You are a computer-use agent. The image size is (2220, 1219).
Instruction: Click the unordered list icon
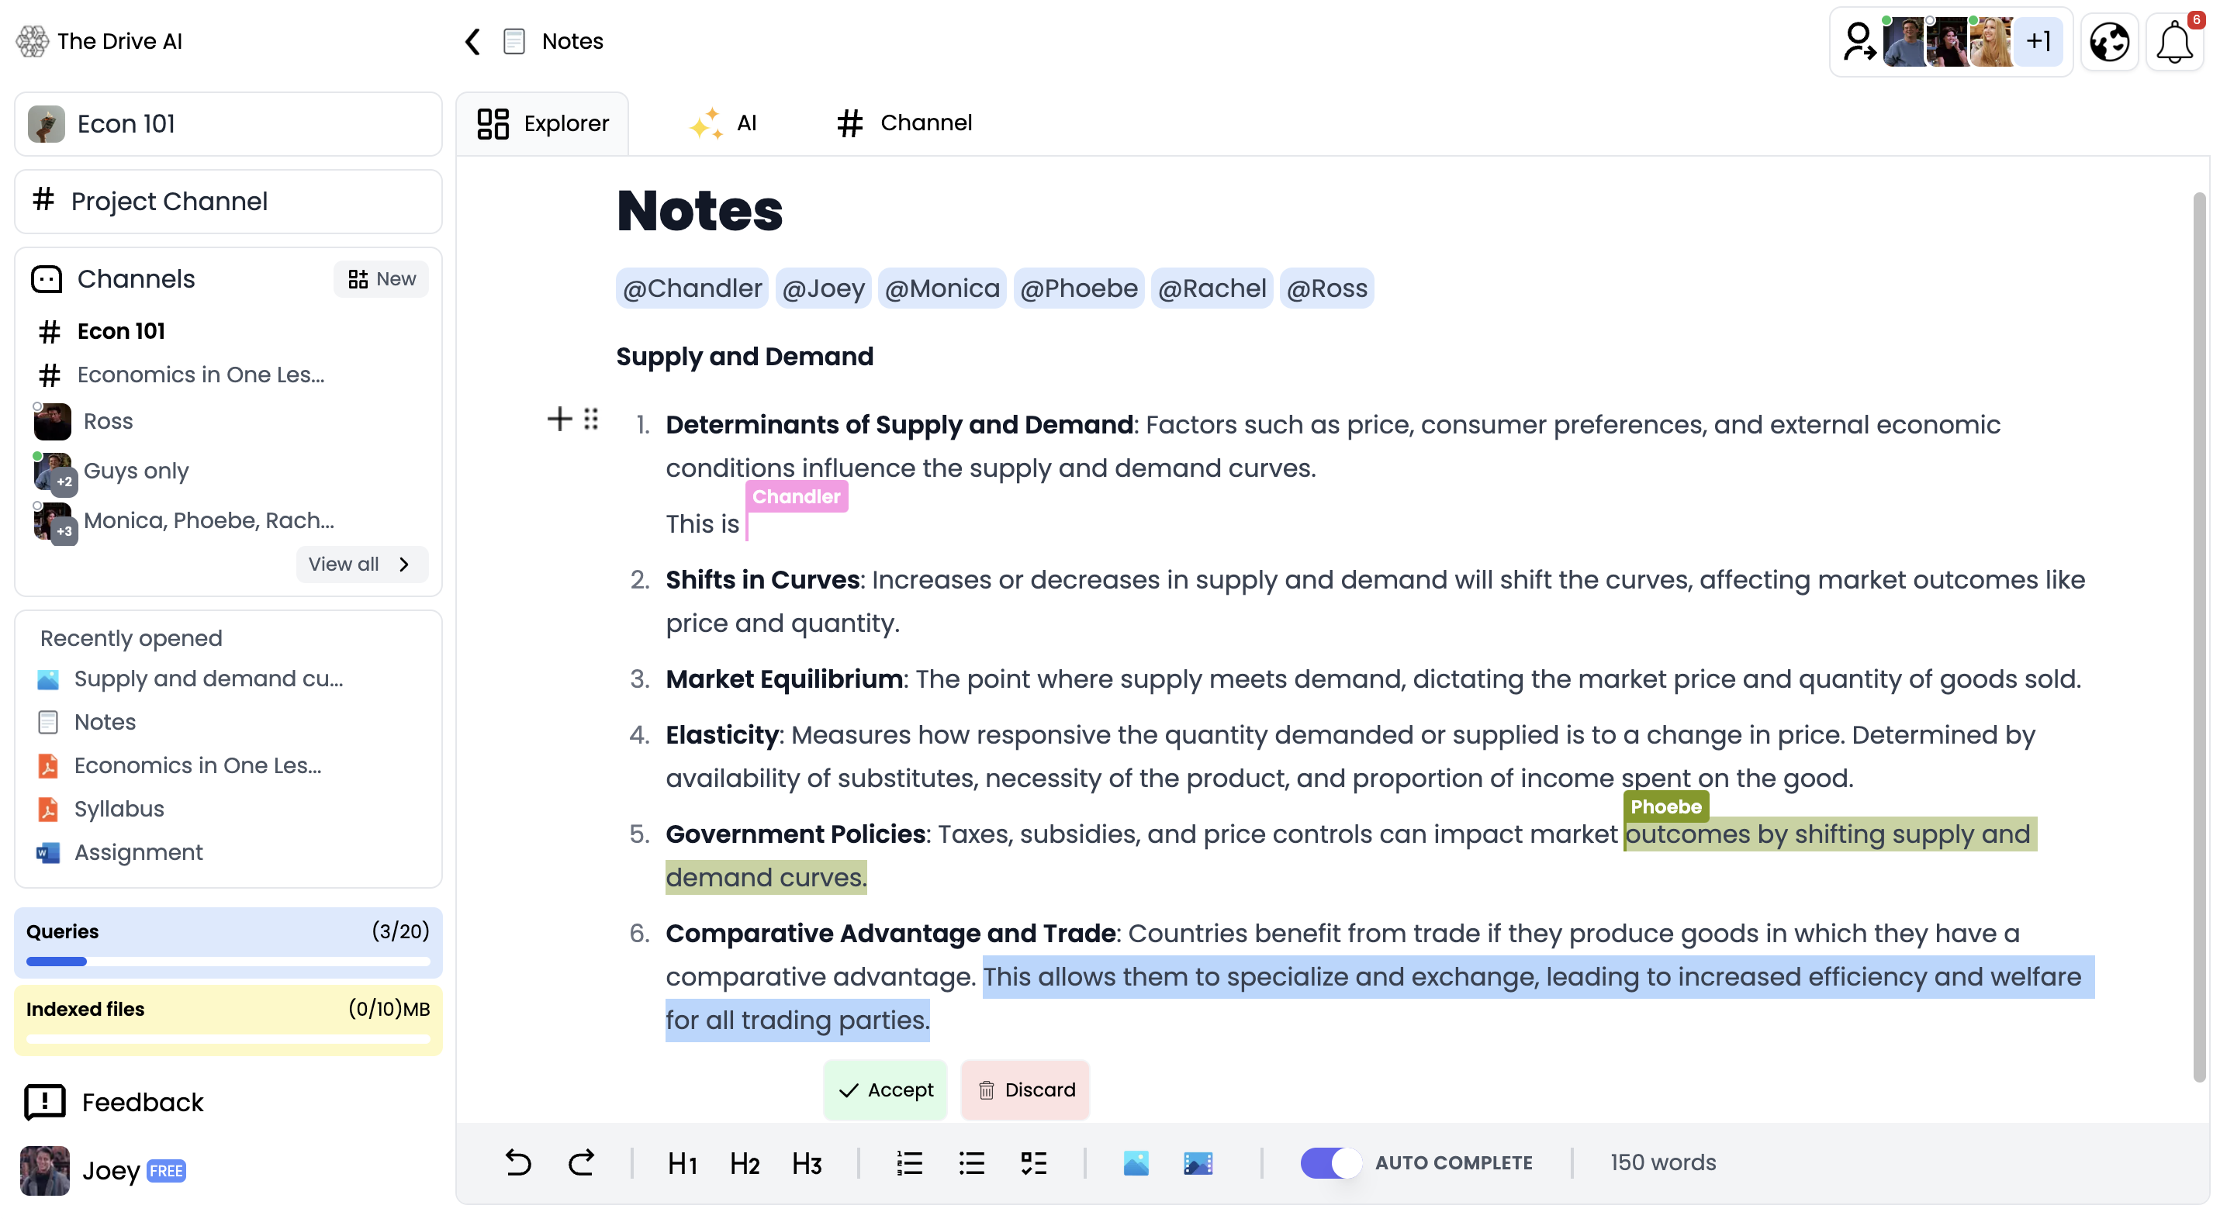point(971,1162)
